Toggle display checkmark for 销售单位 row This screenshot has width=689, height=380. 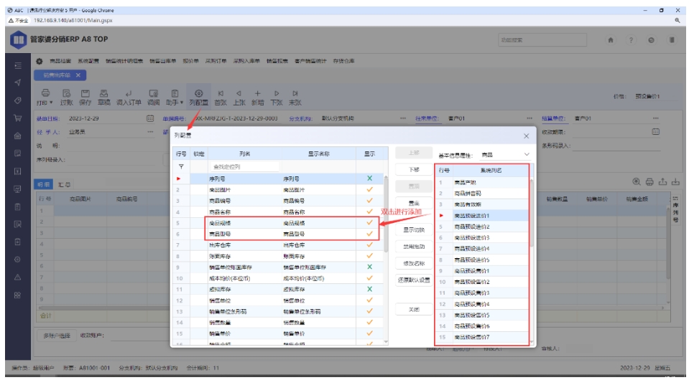click(369, 300)
